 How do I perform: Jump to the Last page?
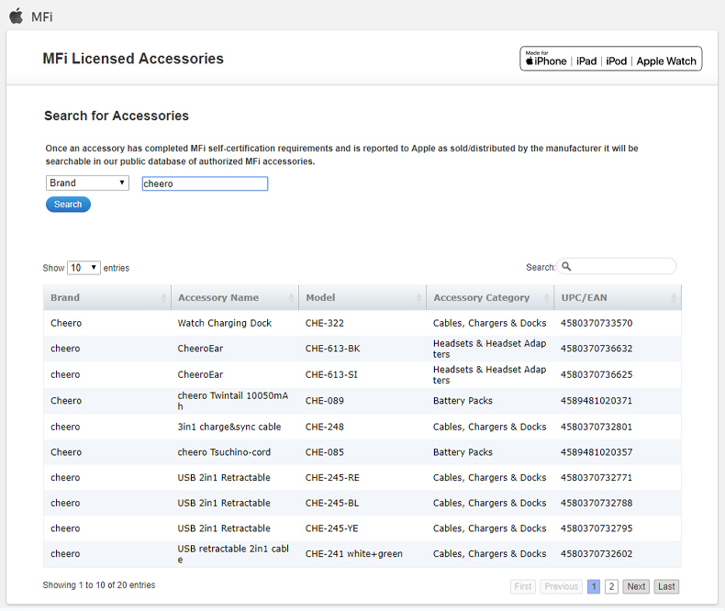click(666, 586)
